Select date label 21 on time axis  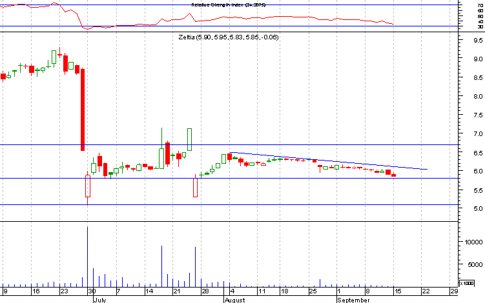[x=177, y=291]
